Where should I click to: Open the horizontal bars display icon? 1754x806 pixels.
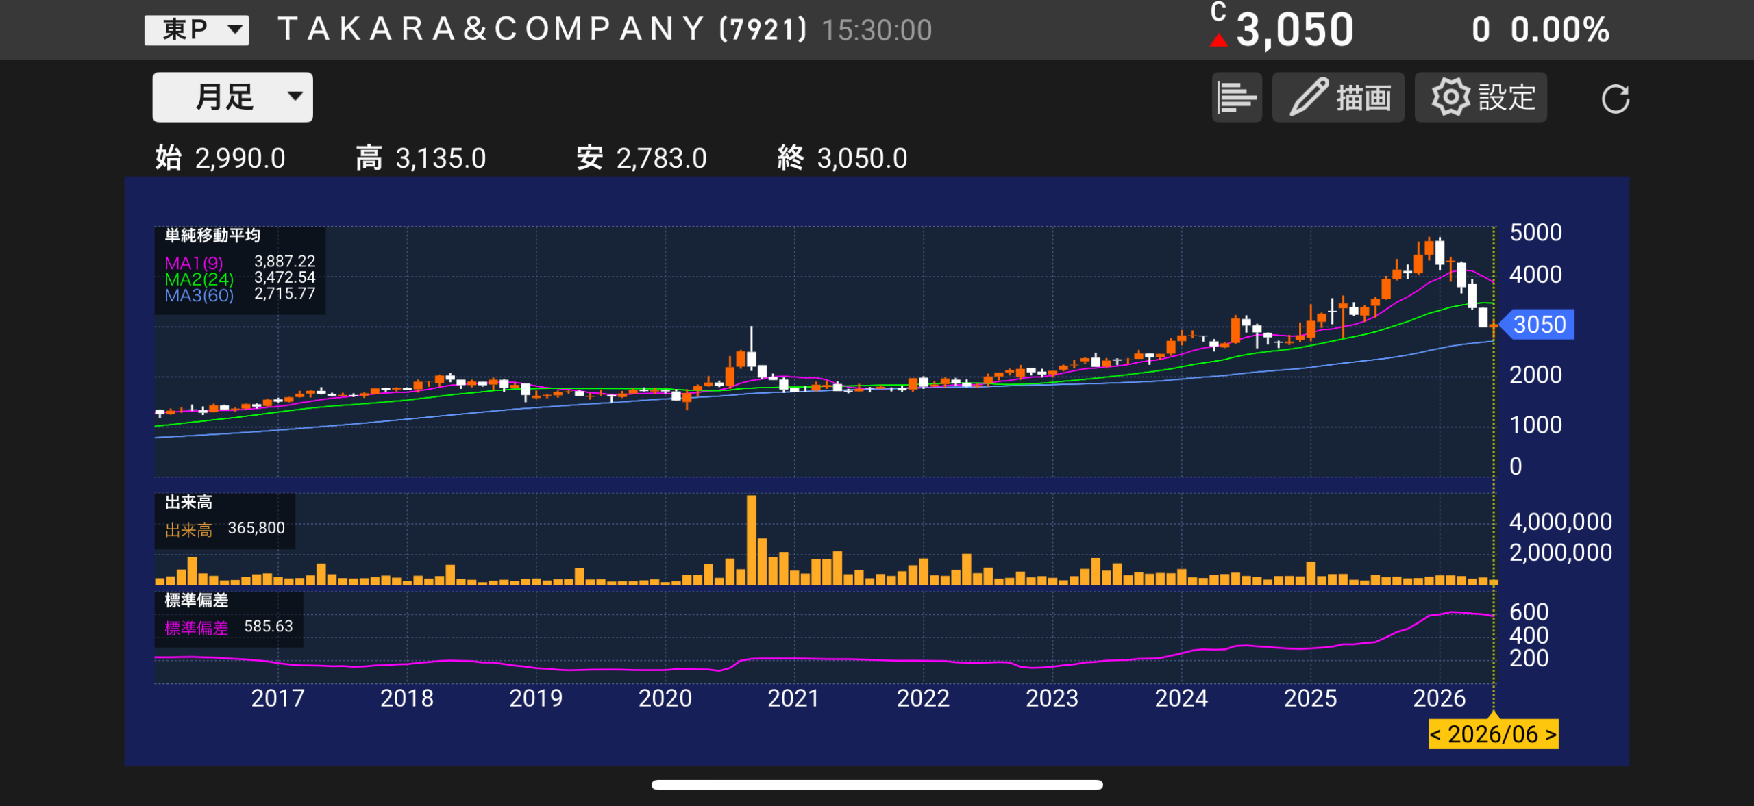coord(1237,97)
